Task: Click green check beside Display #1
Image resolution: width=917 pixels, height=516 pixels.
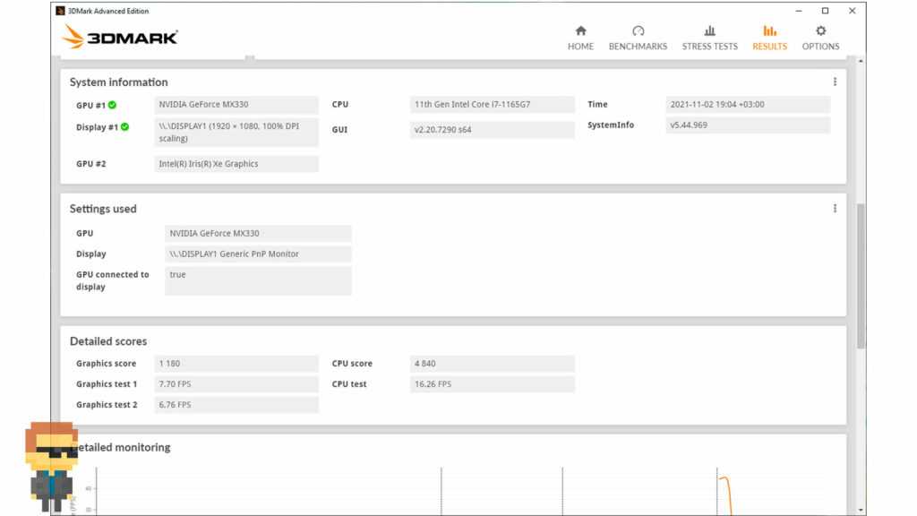Action: click(124, 127)
